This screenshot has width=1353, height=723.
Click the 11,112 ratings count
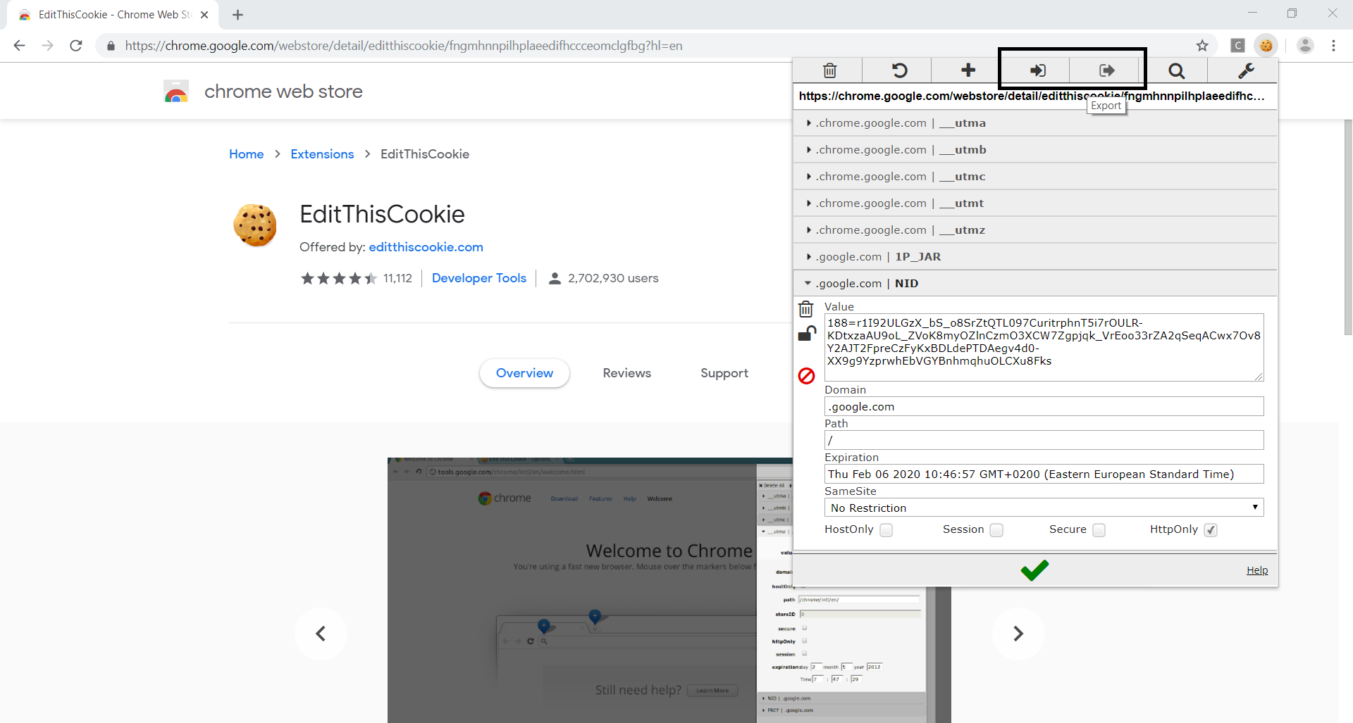point(397,278)
